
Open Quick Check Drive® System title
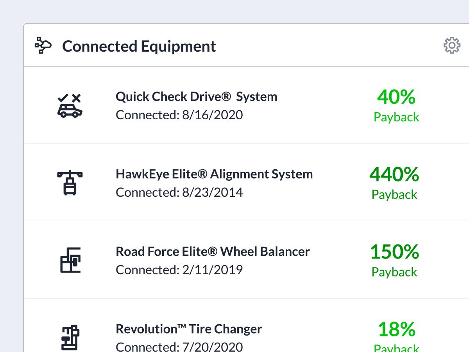tap(196, 97)
